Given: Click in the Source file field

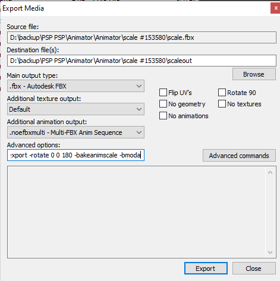Looking at the screenshot, I should [141, 37].
